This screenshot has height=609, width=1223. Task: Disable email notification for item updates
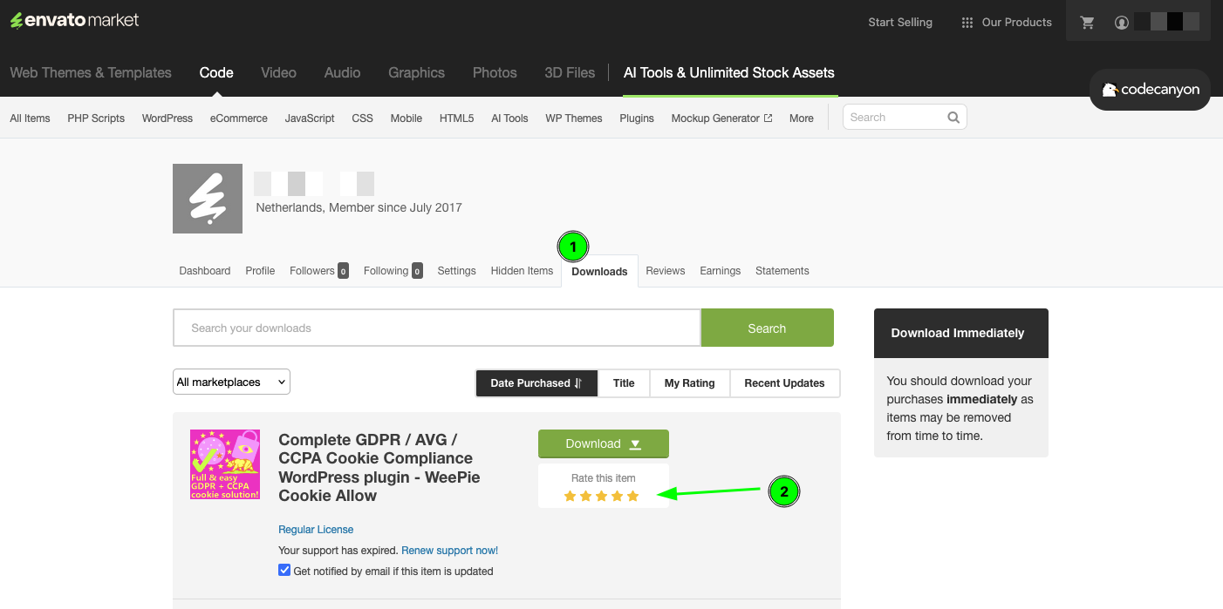(x=284, y=569)
